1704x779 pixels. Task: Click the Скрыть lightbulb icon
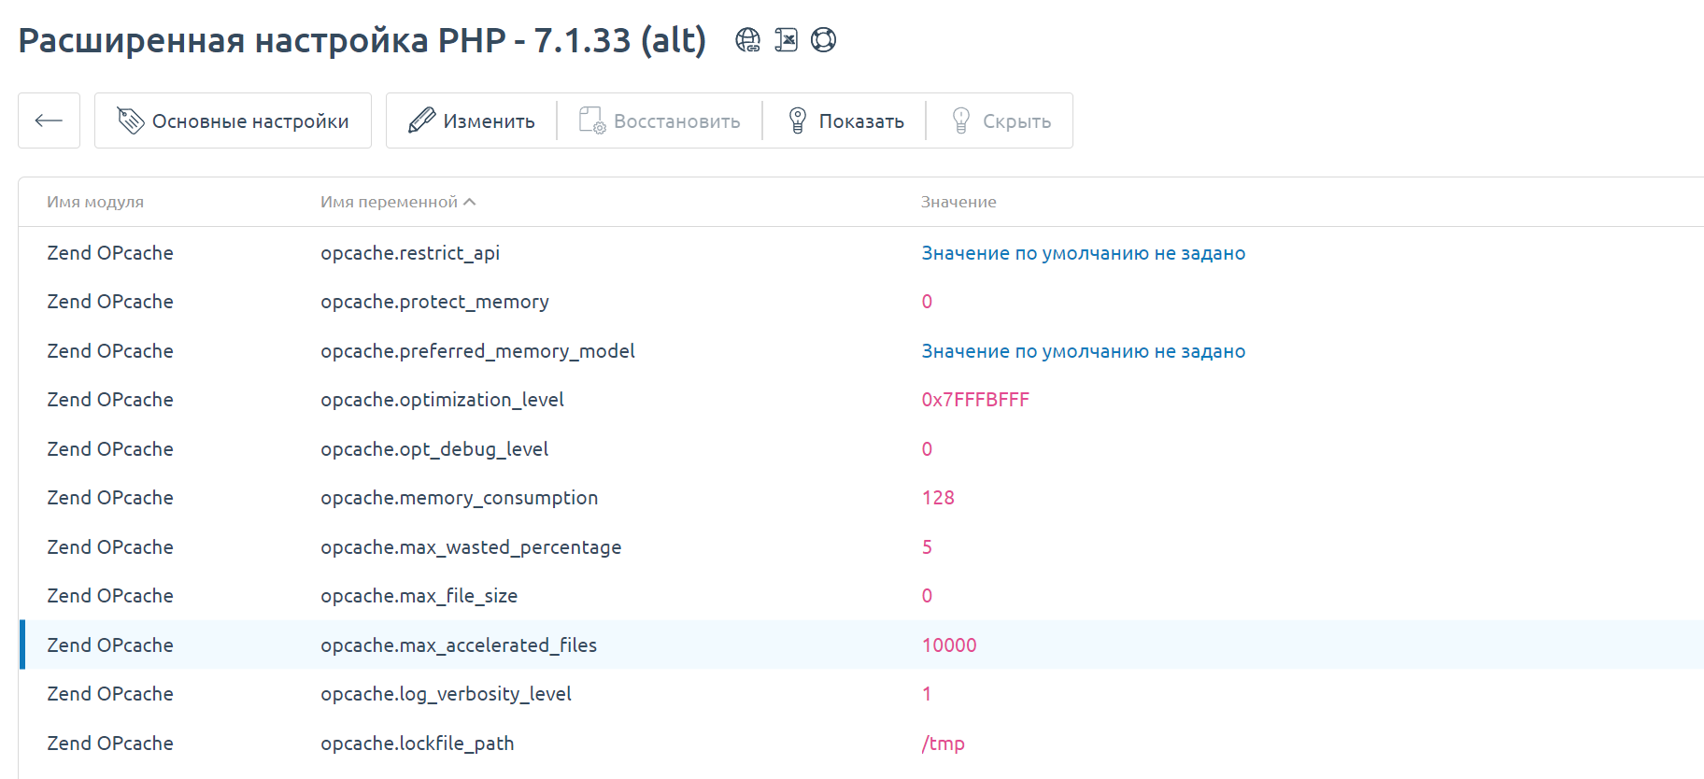(x=960, y=120)
